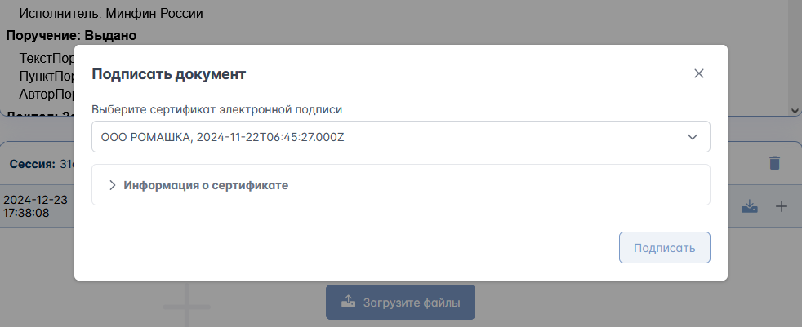Click the Сессия label in the session header
Screen dimensions: 802x327
[32, 164]
